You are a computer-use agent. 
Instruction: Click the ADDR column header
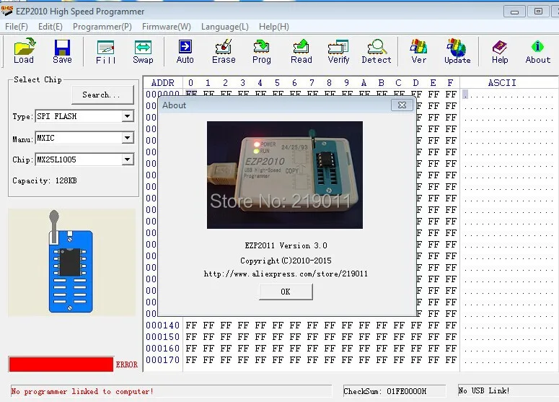point(163,83)
